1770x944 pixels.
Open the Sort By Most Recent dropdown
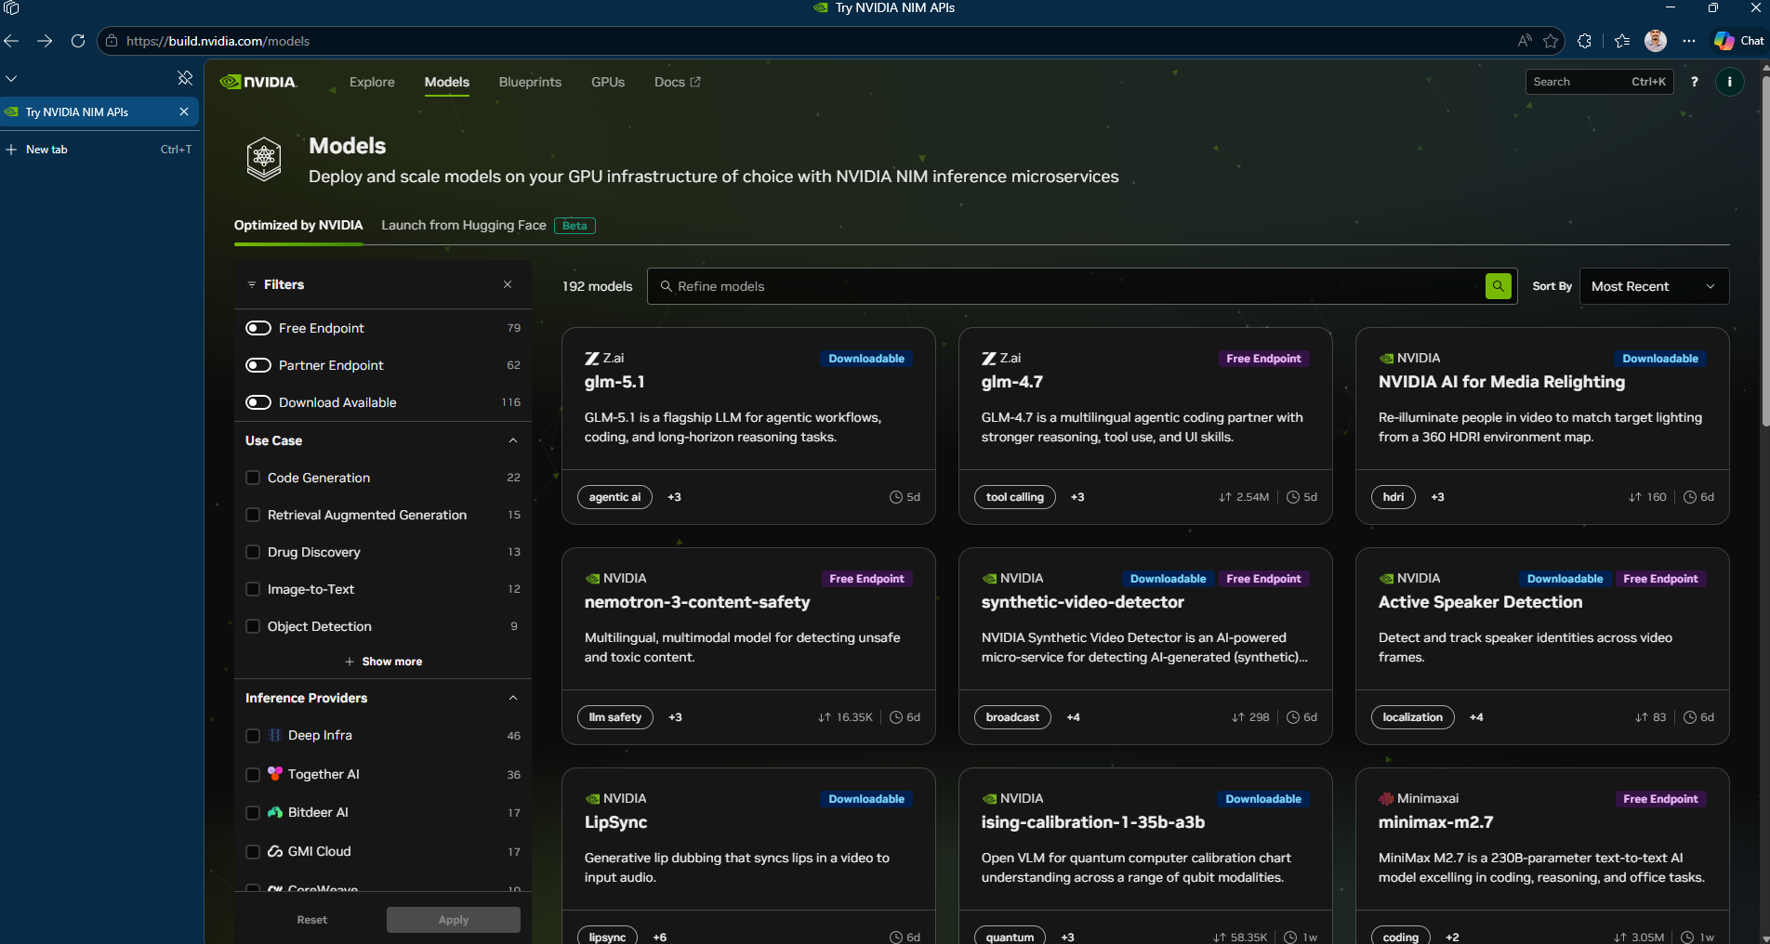click(1653, 286)
